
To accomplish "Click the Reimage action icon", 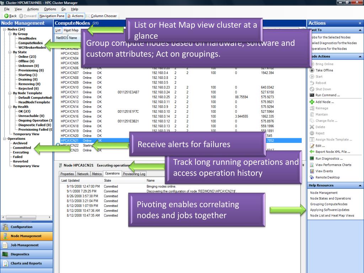I will pos(312,108).
